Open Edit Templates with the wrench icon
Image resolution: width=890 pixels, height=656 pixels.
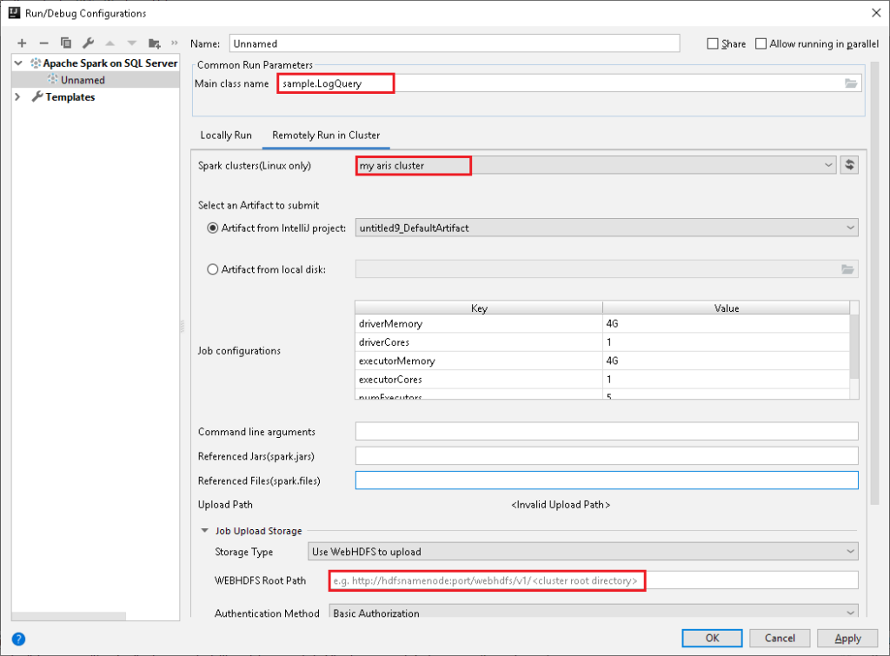click(x=86, y=43)
